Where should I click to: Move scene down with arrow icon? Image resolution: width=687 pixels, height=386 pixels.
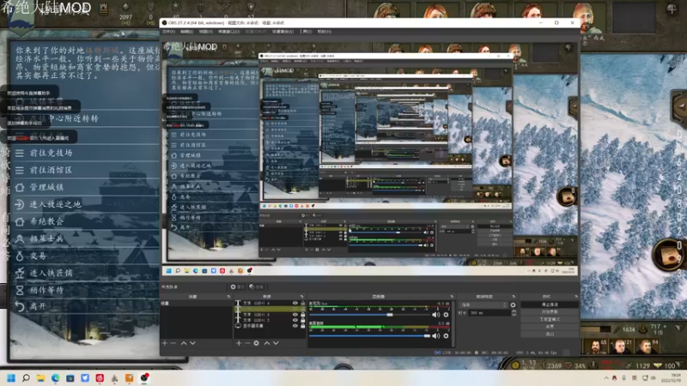(x=192, y=343)
